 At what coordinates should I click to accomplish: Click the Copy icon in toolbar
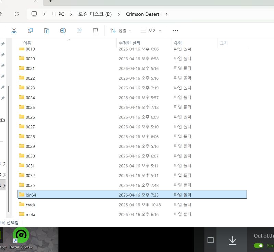tap(30, 30)
